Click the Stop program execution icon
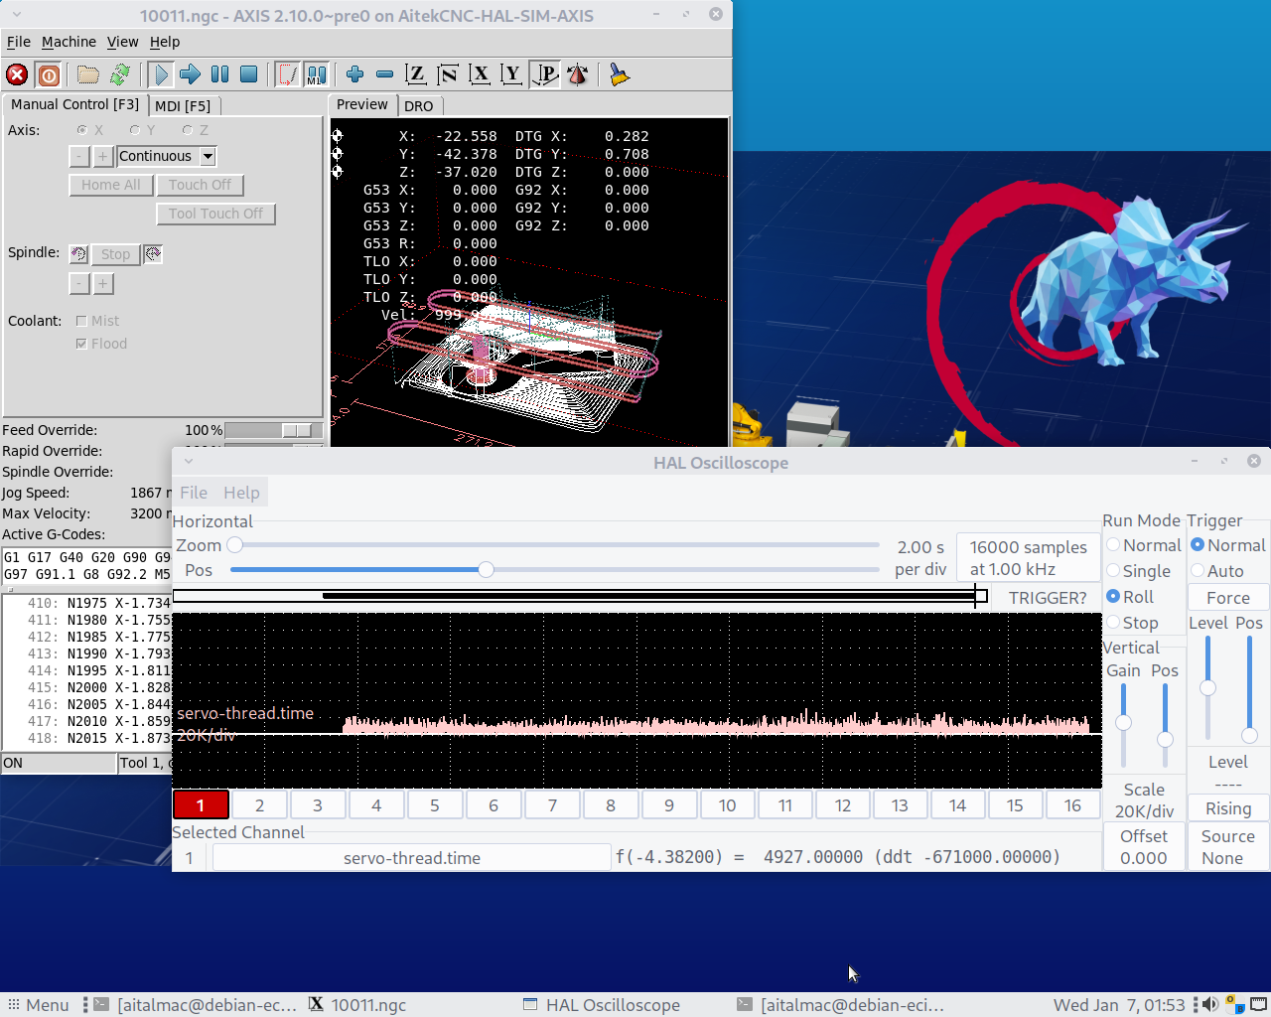1271x1017 pixels. coord(249,74)
